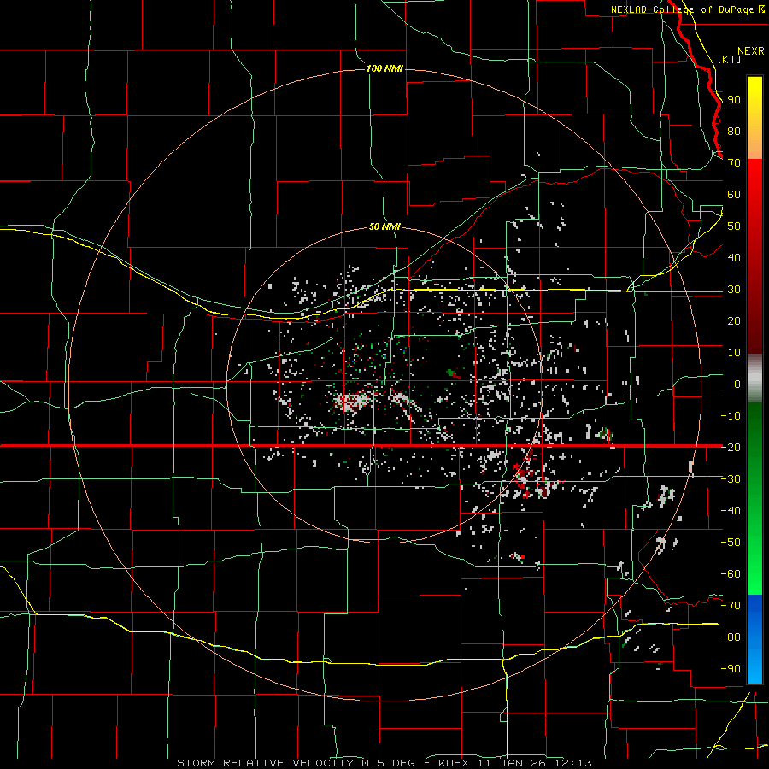Click the 70 value on velocity scale

(x=734, y=163)
